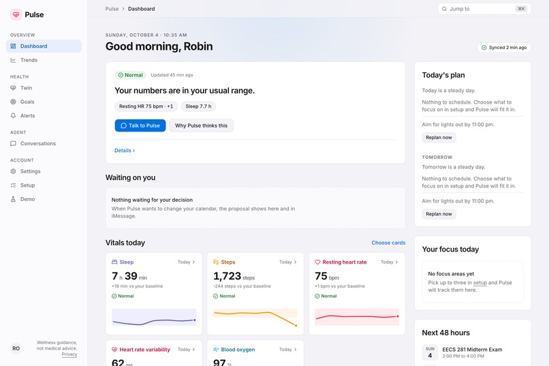
Task: Open Today selector on Blood oxygen card
Action: click(288, 350)
